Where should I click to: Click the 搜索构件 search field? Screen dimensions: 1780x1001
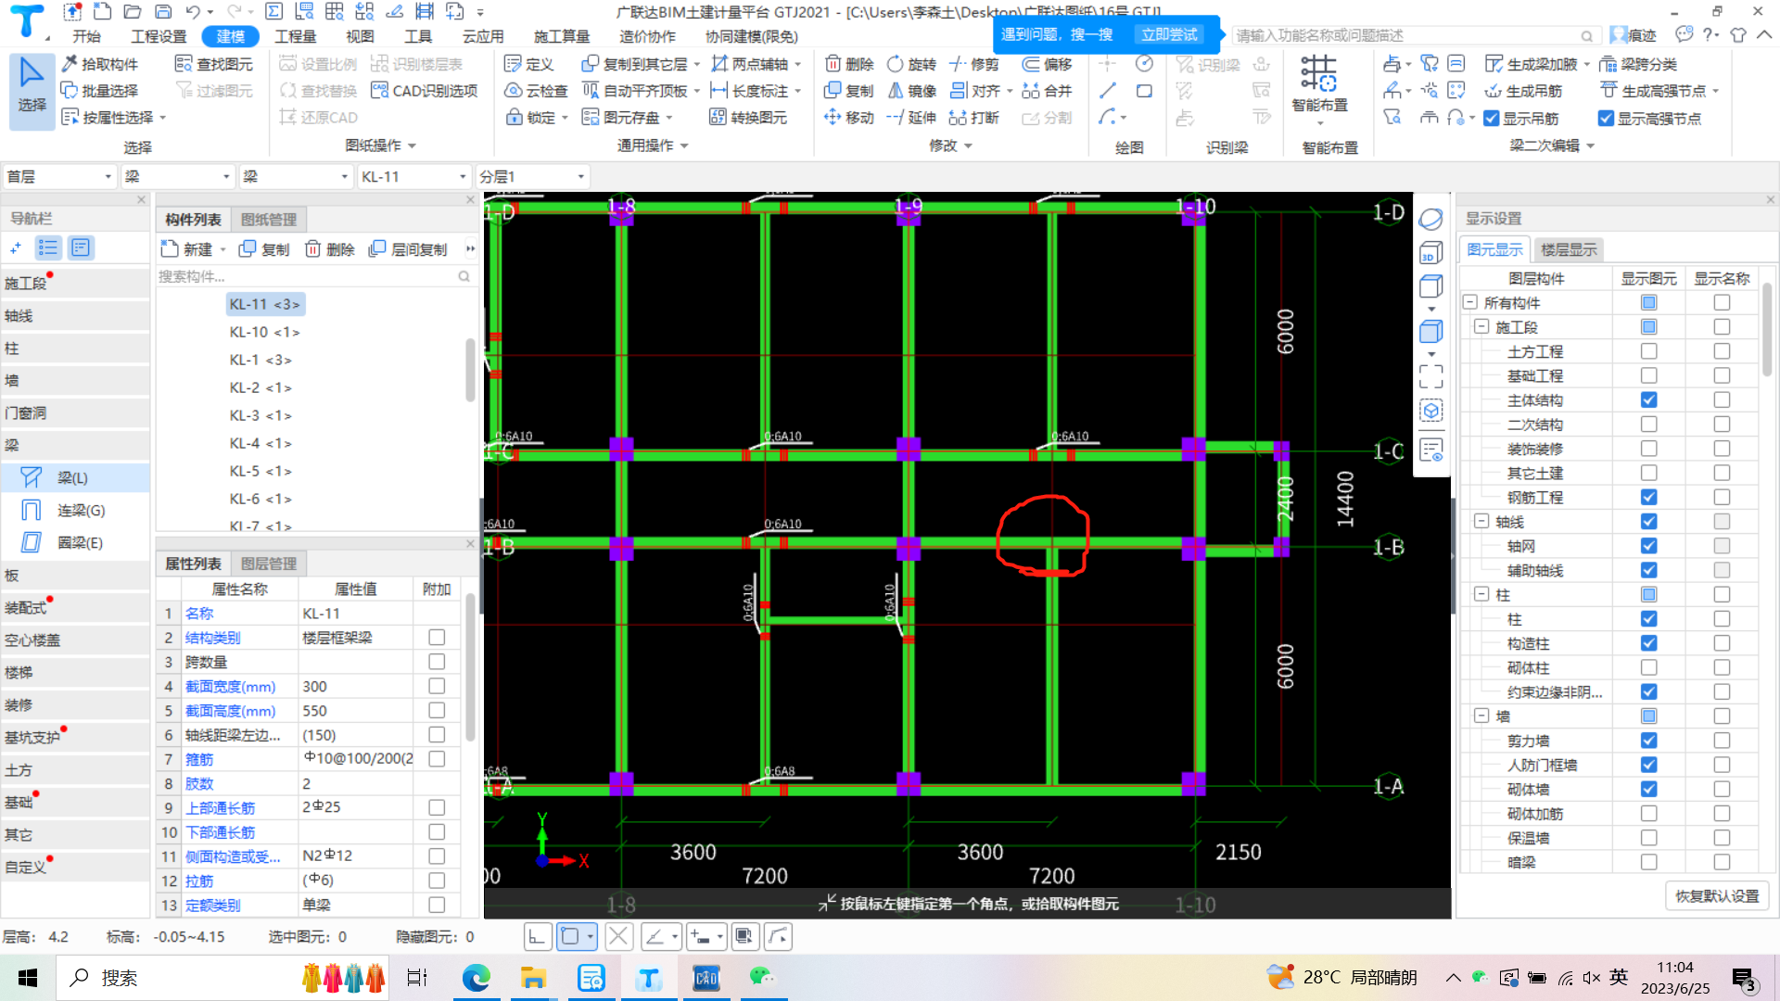point(314,276)
